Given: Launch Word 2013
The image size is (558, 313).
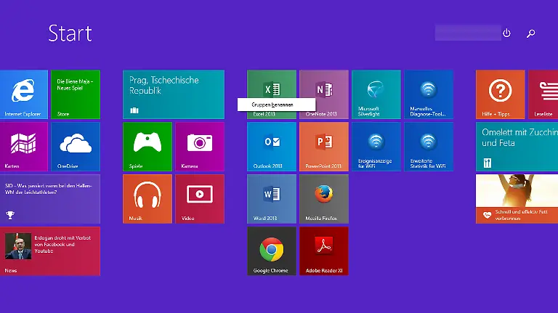Looking at the screenshot, I should pyautogui.click(x=272, y=199).
